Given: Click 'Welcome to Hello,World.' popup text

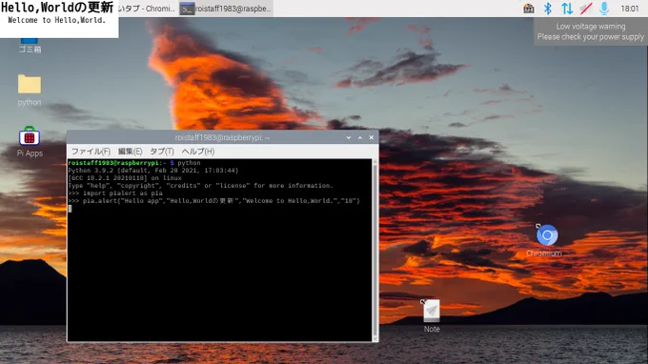Looking at the screenshot, I should pos(56,20).
